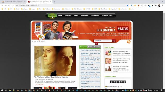This screenshot has width=165, height=92.
Task: Click the Pencarian search input field
Action: [x=103, y=41]
